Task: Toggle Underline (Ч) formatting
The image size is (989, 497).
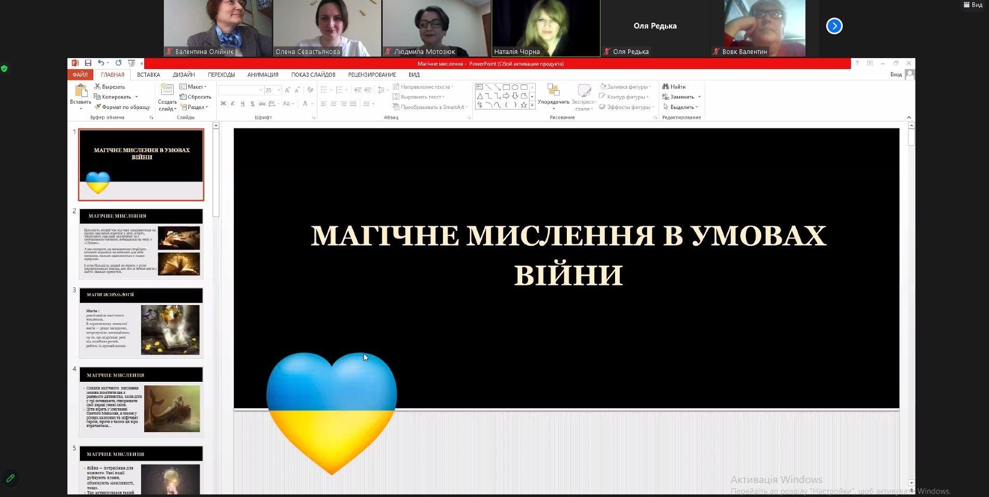Action: click(x=242, y=104)
